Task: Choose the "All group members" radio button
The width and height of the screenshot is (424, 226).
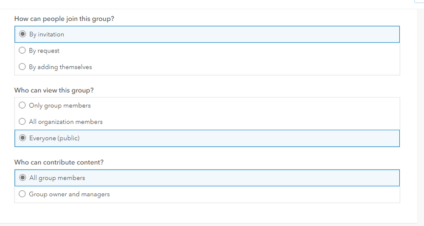Action: [x=22, y=178]
